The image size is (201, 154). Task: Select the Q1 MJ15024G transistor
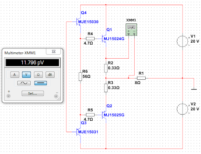point(104,39)
